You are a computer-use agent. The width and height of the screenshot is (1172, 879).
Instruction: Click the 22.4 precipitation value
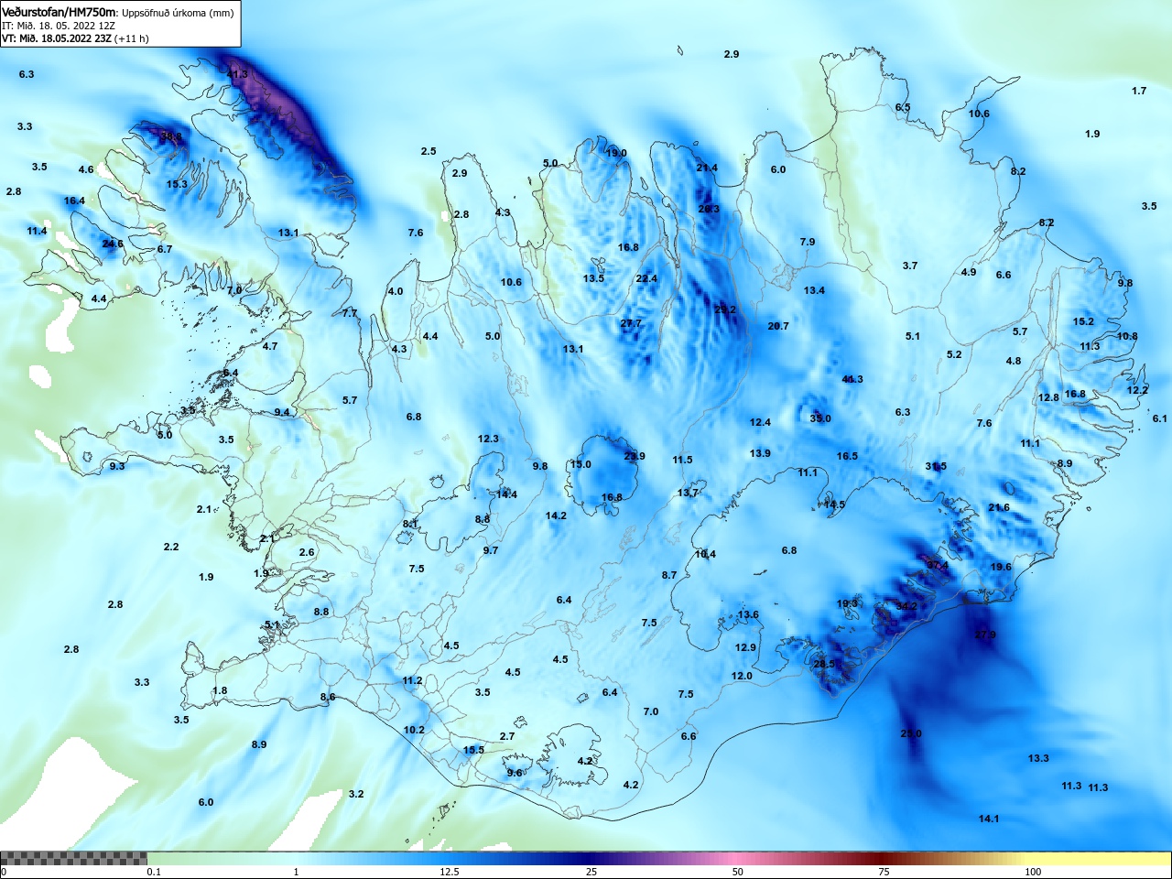646,278
